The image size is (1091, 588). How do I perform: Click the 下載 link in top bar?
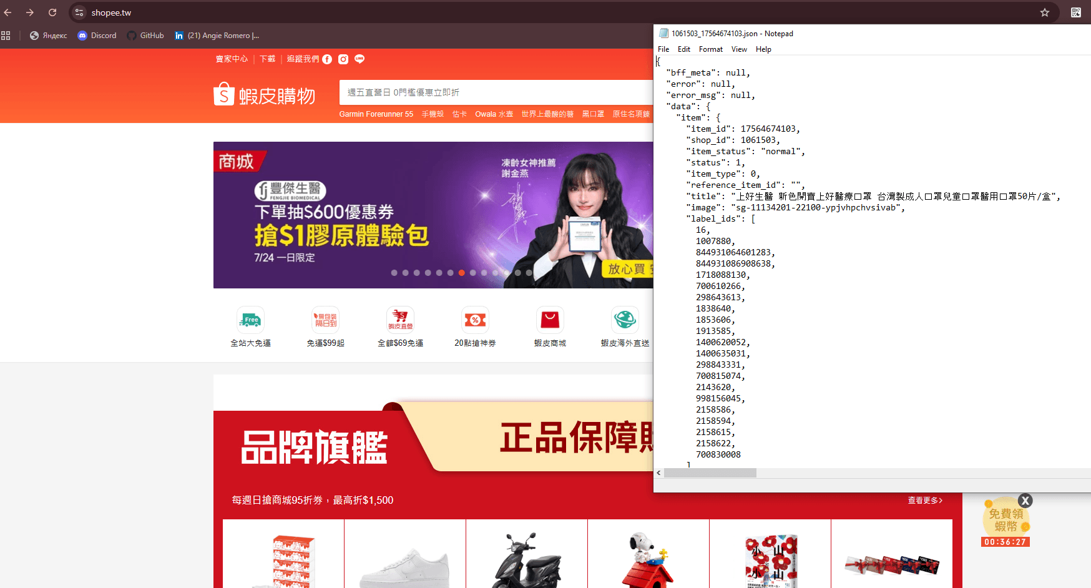(x=268, y=59)
